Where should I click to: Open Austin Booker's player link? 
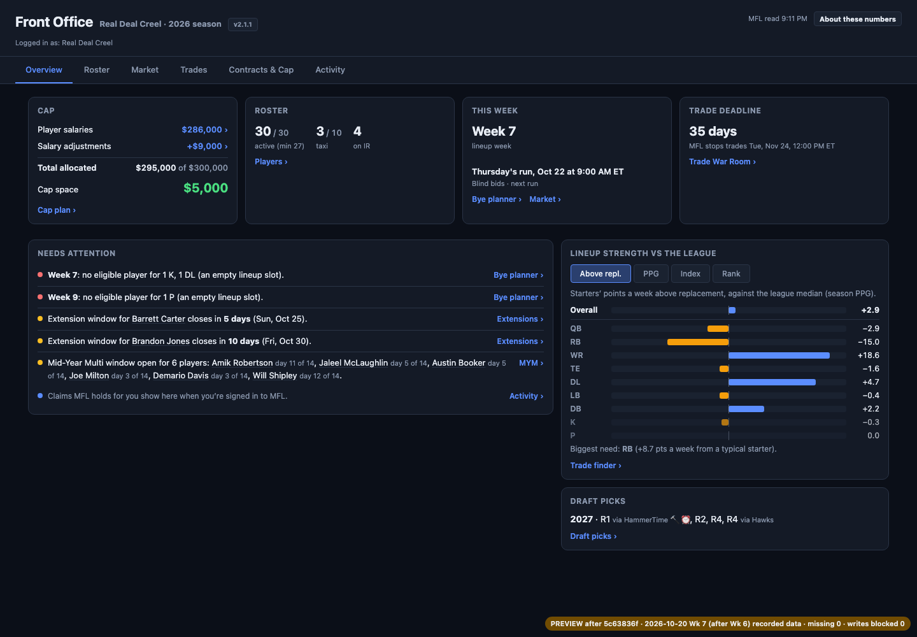[458, 363]
